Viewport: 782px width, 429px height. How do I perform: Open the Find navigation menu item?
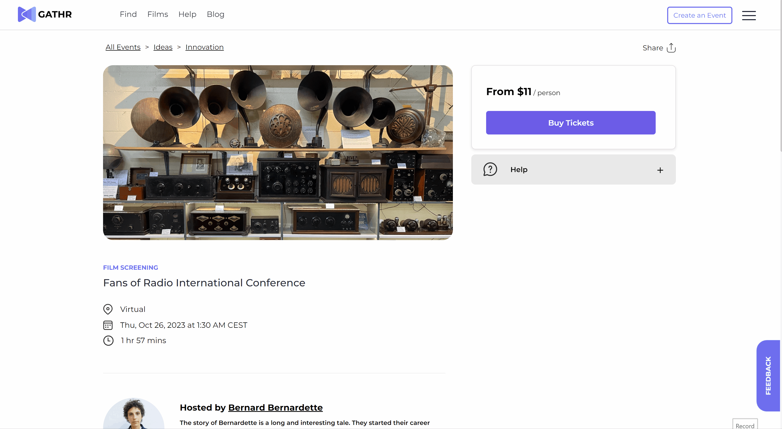point(128,14)
